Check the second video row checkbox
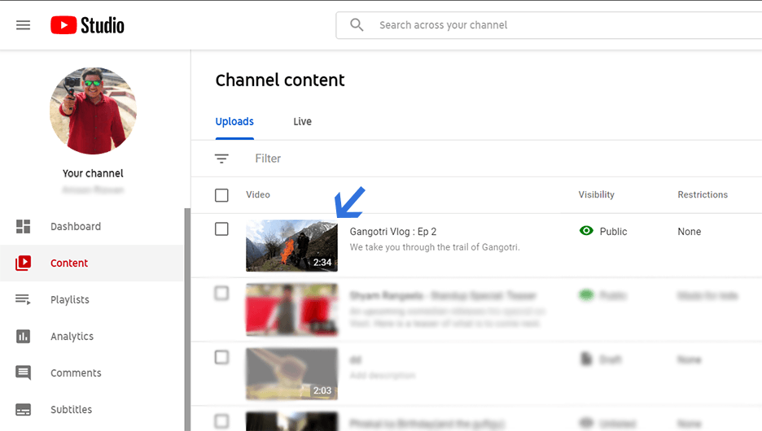 [221, 293]
